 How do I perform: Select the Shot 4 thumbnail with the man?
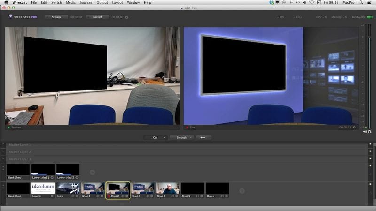[168, 188]
